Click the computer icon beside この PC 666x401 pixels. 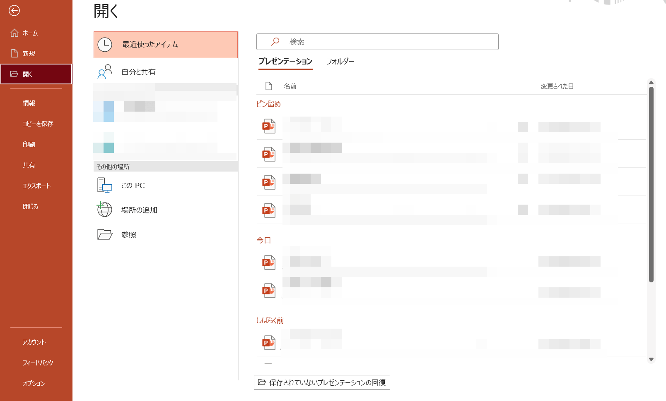tap(105, 185)
